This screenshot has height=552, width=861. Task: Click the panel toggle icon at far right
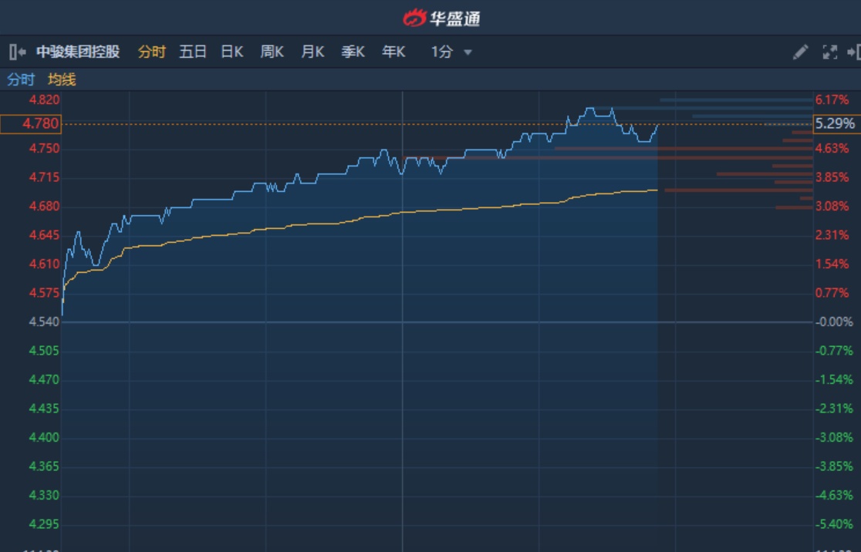(853, 52)
